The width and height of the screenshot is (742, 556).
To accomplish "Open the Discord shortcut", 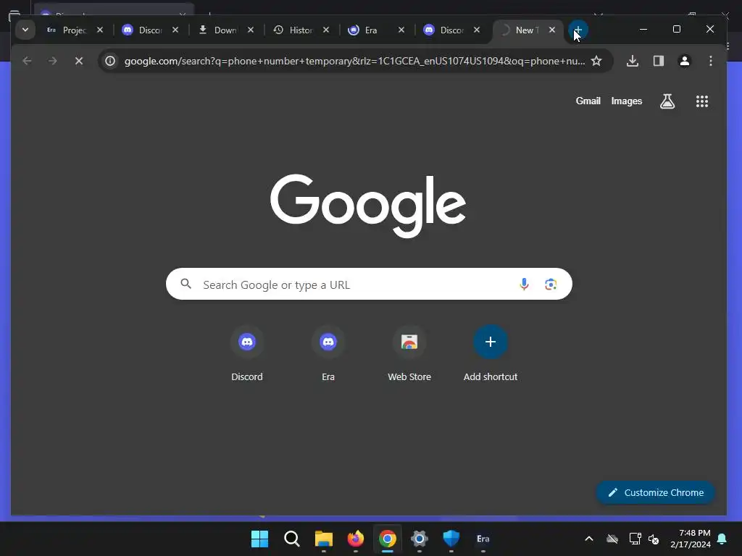I will pyautogui.click(x=246, y=353).
